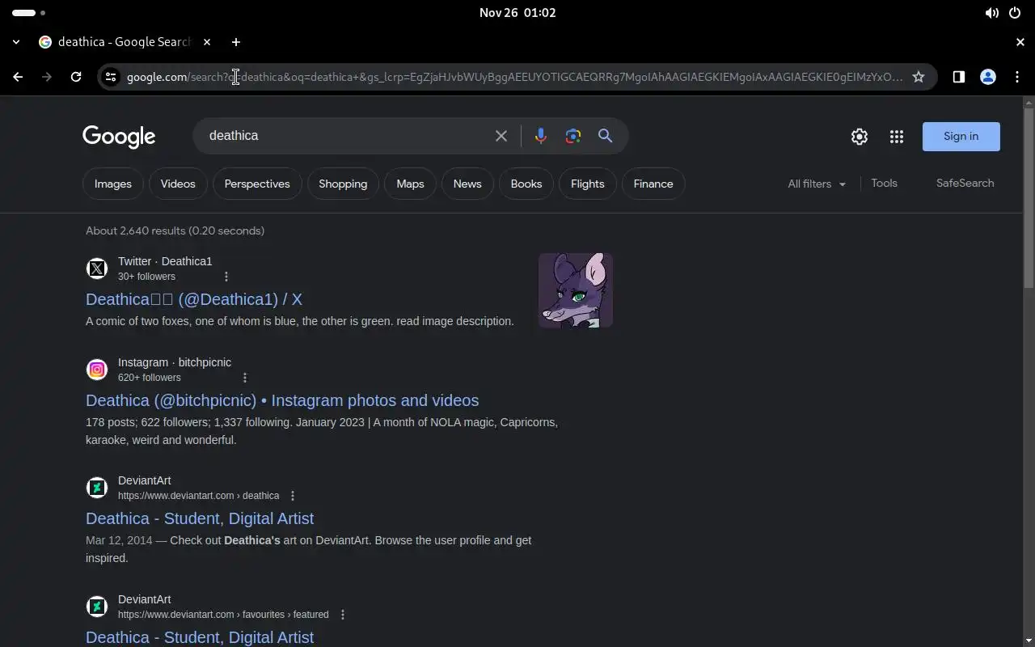Switch to the Perspectives filter
The height and width of the screenshot is (647, 1035).
(x=257, y=184)
